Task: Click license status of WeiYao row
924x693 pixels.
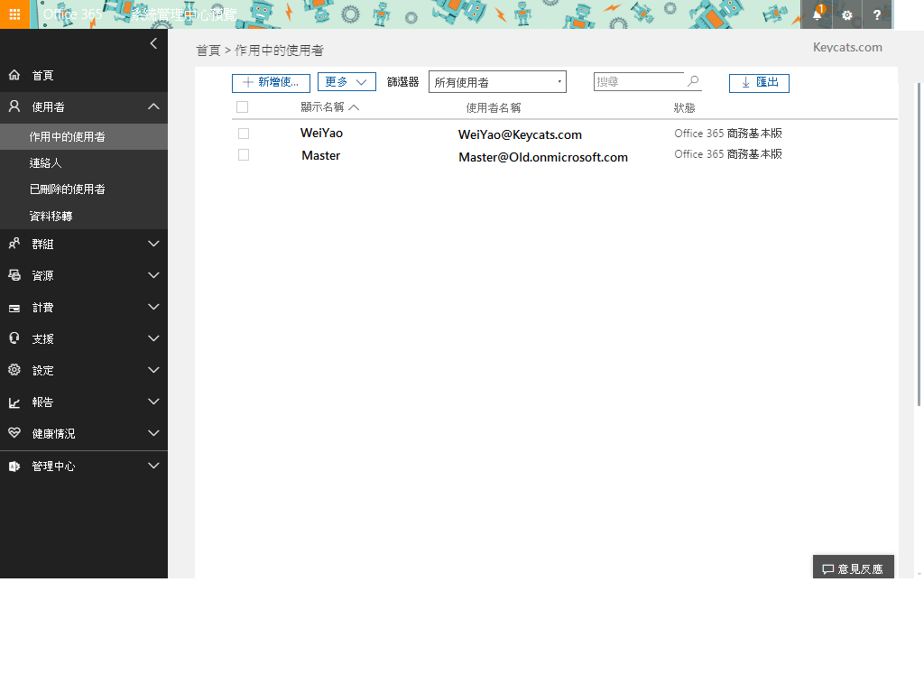Action: [728, 134]
